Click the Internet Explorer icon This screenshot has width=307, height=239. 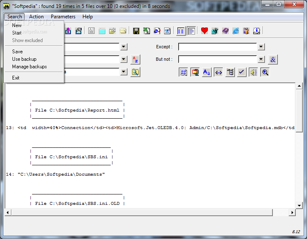[236, 31]
